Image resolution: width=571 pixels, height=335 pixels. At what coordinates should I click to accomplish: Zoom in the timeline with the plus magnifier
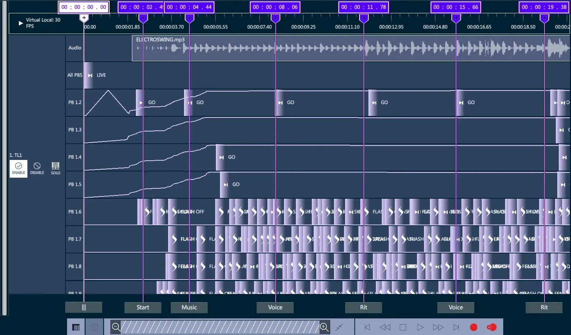[x=324, y=327]
